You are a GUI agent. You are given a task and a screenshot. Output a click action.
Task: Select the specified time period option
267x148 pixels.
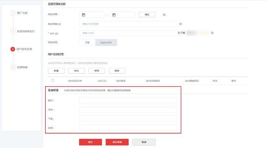point(106,42)
